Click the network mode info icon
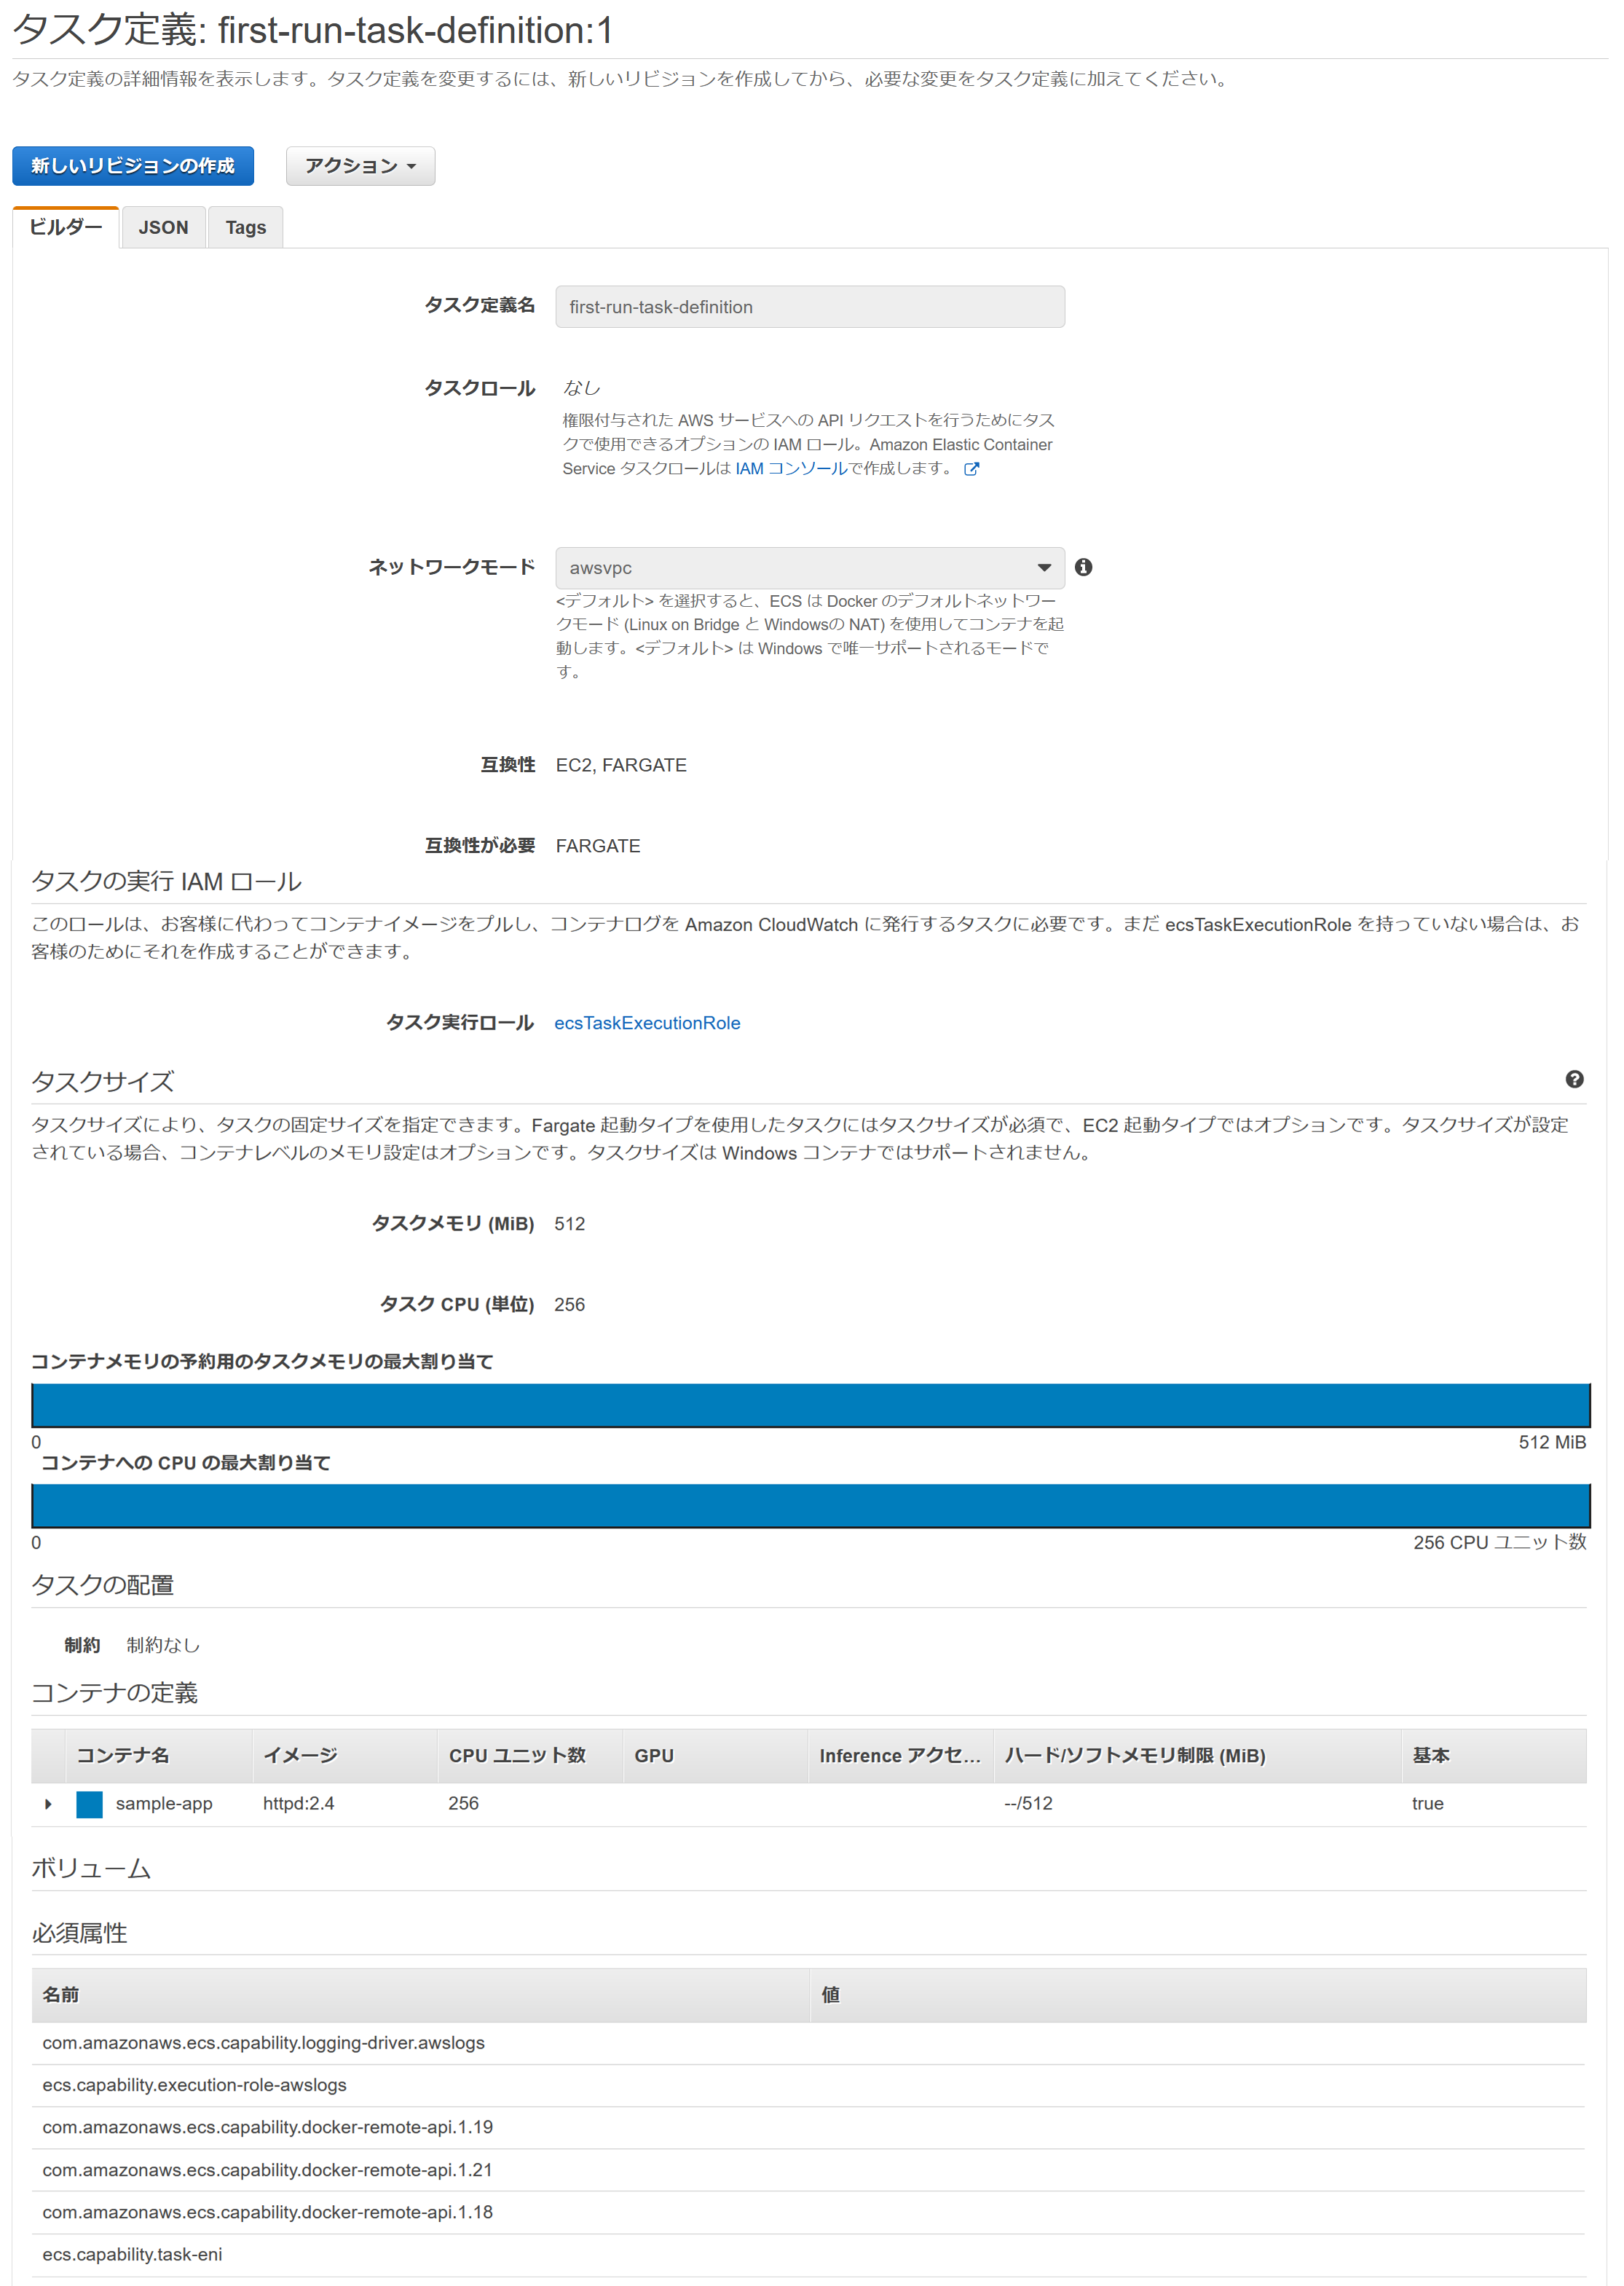 pyautogui.click(x=1083, y=567)
